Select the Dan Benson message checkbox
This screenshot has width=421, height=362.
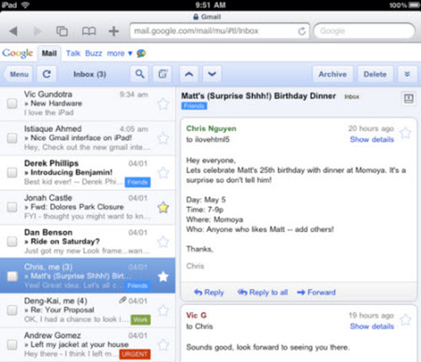pos(12,242)
